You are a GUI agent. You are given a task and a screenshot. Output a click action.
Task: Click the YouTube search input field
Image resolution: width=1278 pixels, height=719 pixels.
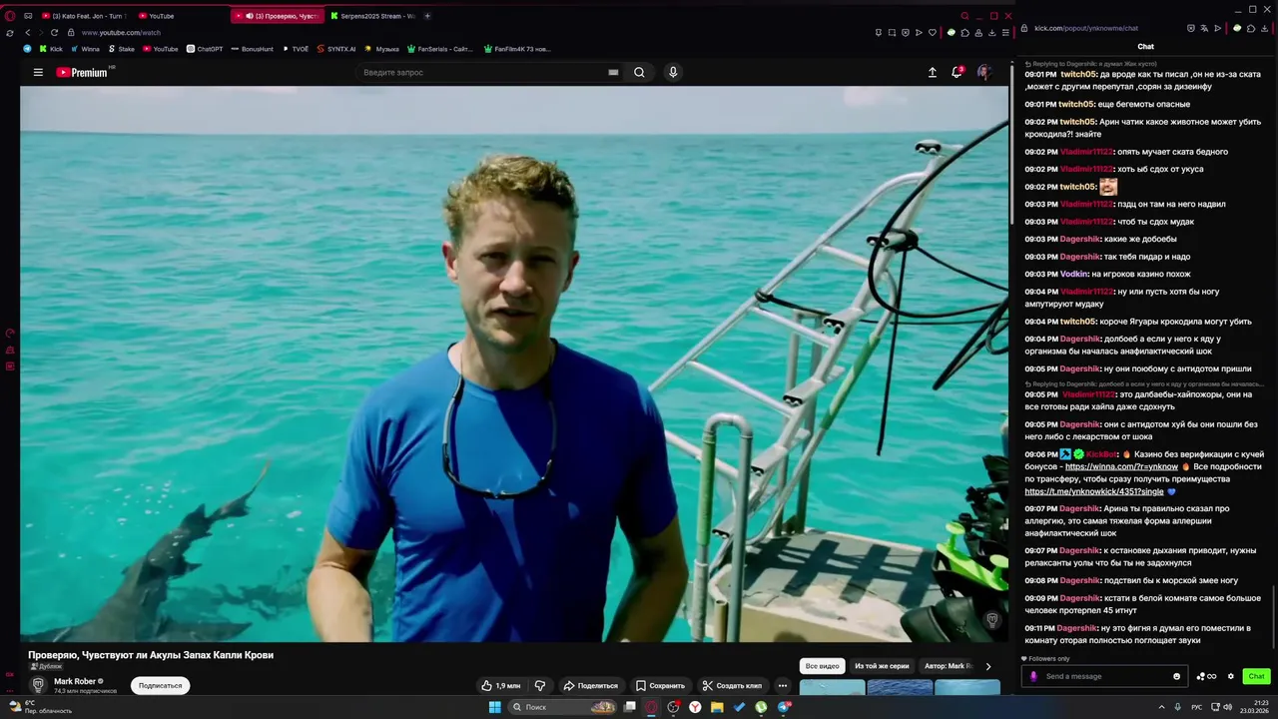click(483, 72)
